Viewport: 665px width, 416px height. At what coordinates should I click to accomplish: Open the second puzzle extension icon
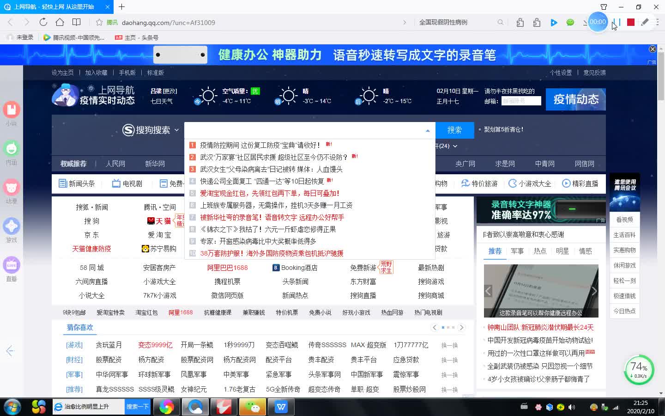(x=537, y=22)
